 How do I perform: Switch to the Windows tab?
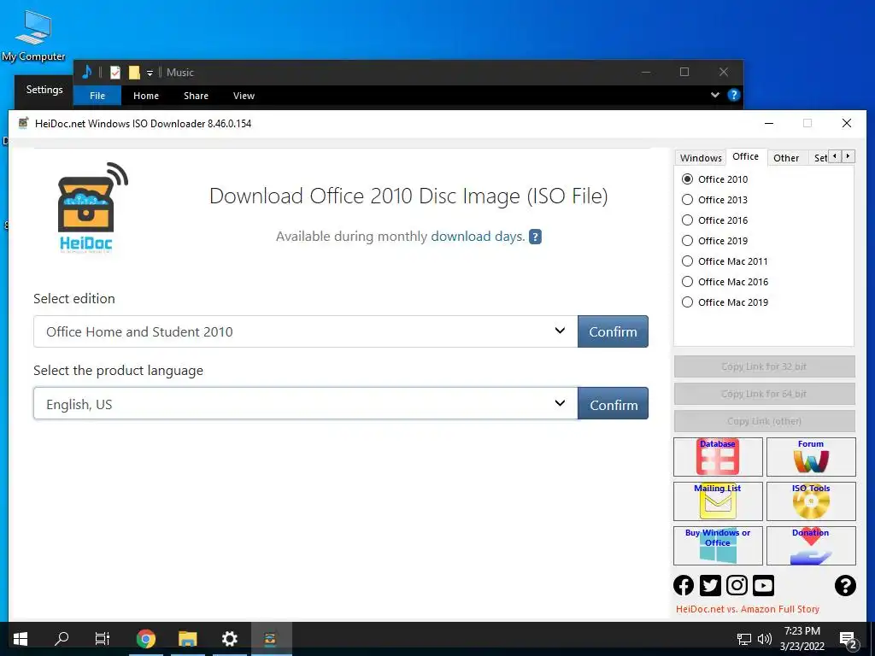[x=701, y=158]
